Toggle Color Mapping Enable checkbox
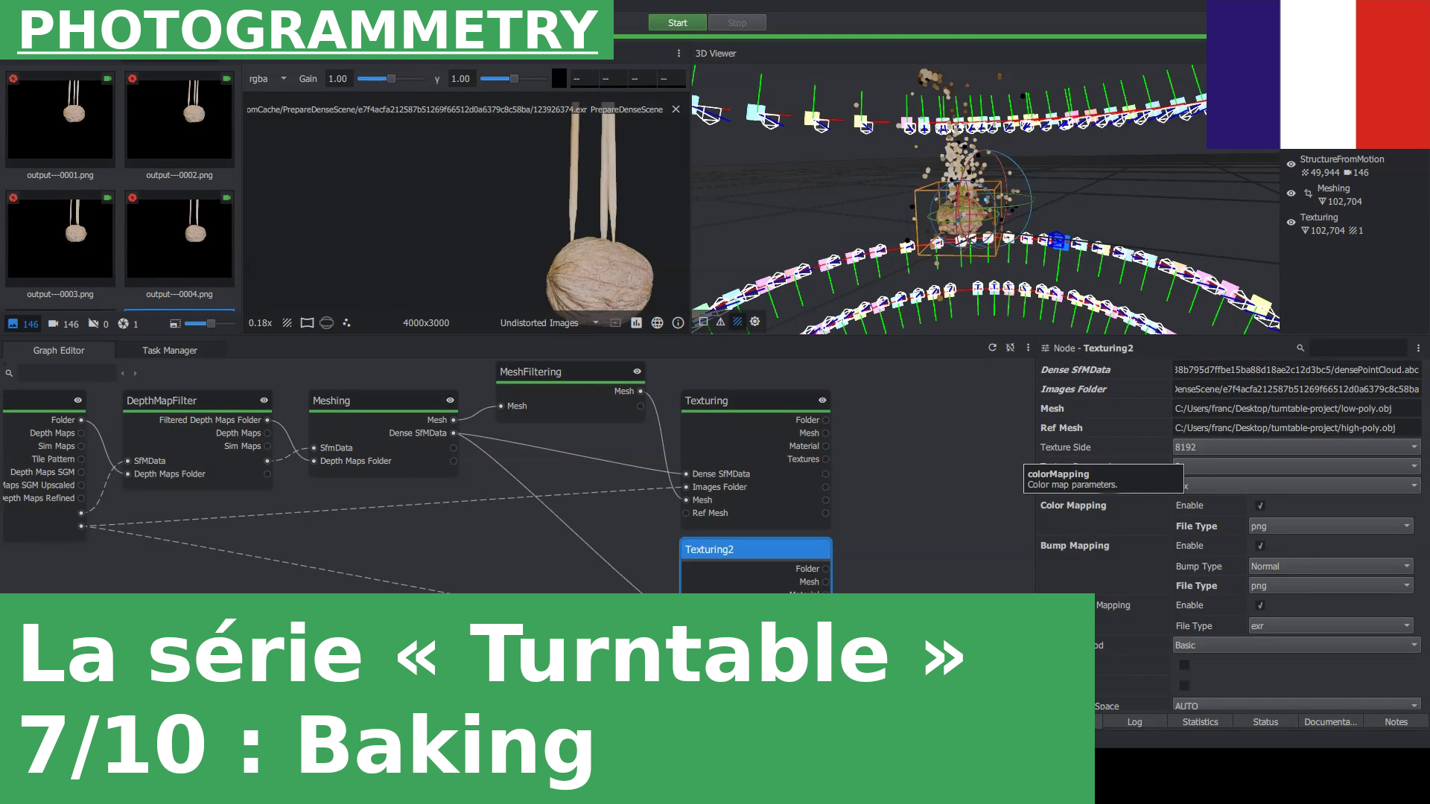The image size is (1430, 804). click(1260, 505)
